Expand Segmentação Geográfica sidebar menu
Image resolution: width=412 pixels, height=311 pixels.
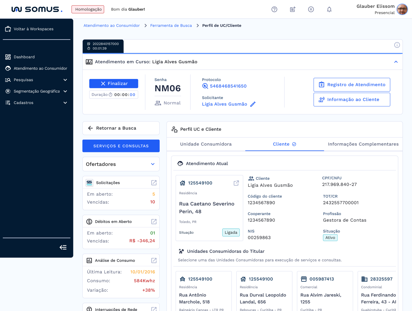pos(65,91)
